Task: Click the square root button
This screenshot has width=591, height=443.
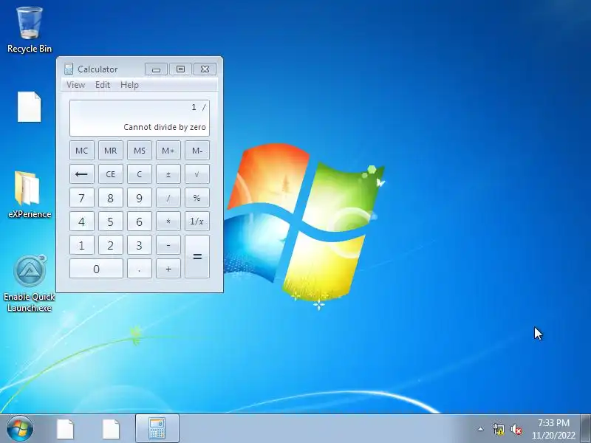Action: (x=197, y=174)
